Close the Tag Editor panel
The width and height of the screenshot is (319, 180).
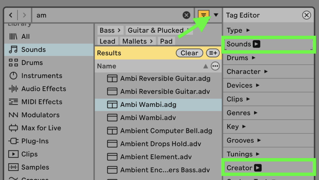pyautogui.click(x=306, y=15)
